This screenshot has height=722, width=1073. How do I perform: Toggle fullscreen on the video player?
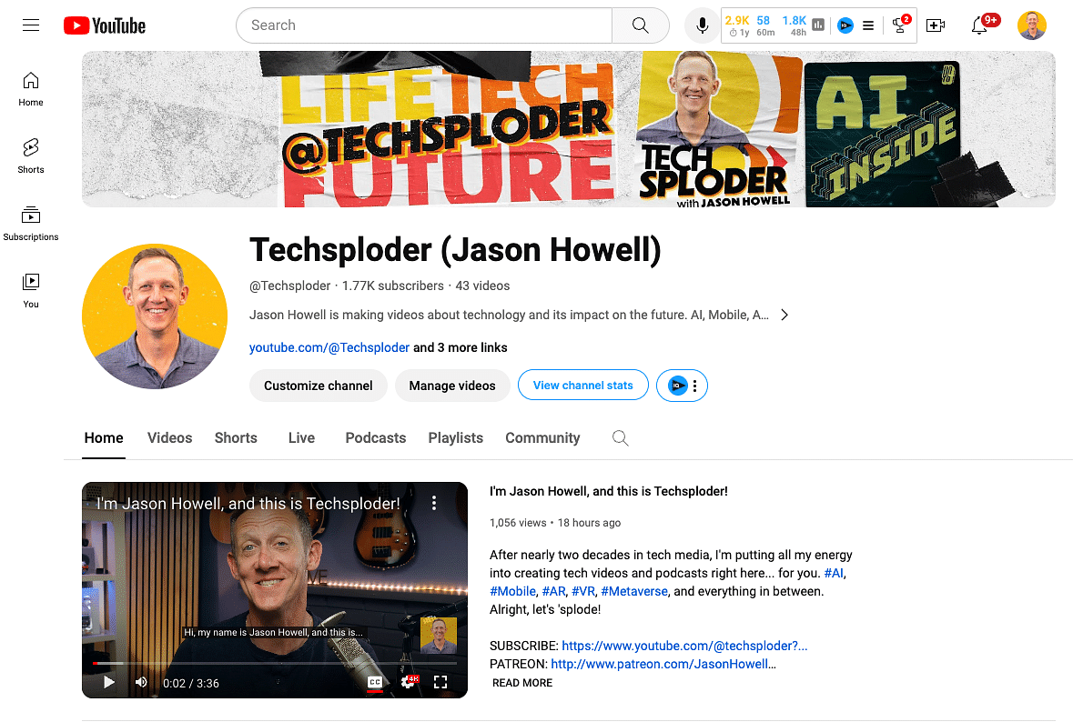440,682
